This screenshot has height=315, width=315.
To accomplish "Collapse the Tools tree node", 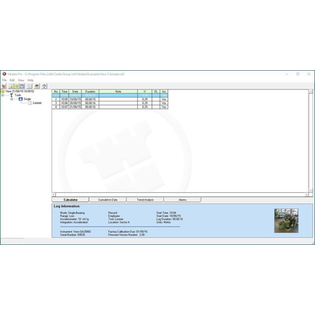I will click(x=2, y=95).
